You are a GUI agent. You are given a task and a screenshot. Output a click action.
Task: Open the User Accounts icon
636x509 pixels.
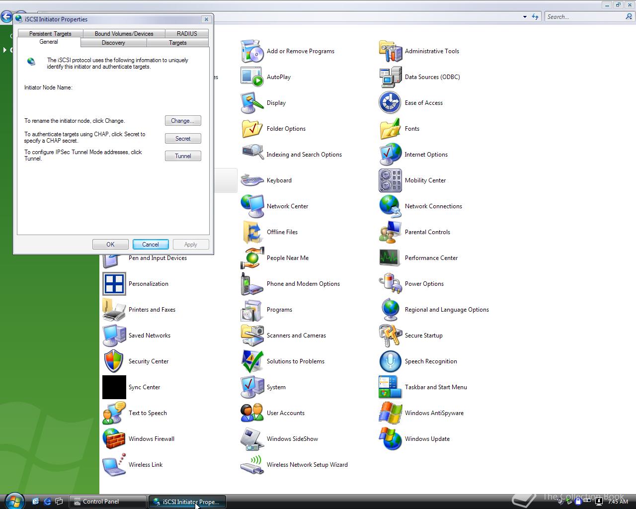[252, 413]
